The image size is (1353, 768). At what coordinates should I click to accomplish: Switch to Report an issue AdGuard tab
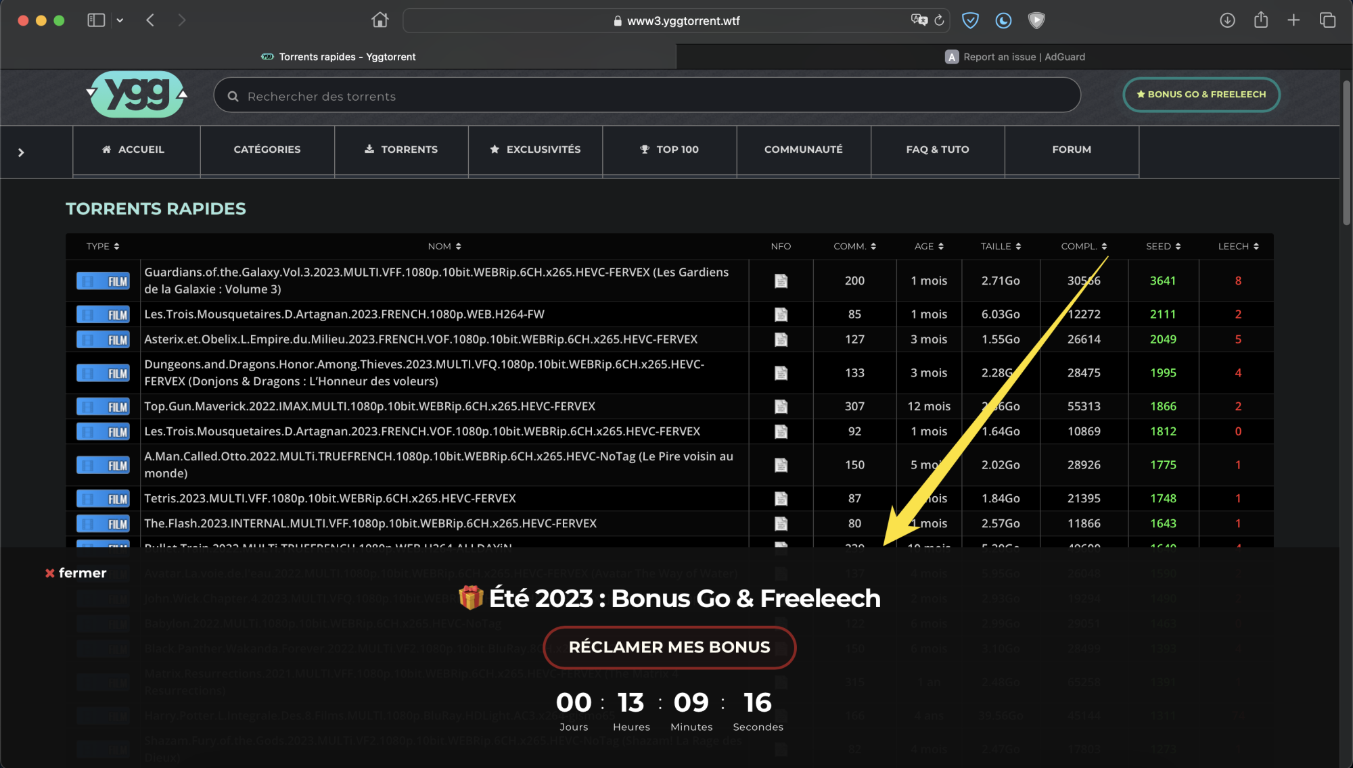tap(1015, 57)
